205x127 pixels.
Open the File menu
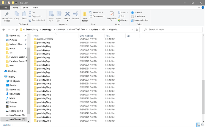point(5,8)
